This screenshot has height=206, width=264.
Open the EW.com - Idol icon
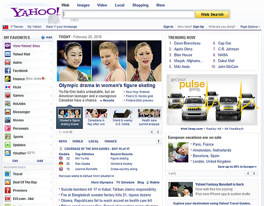7,199
